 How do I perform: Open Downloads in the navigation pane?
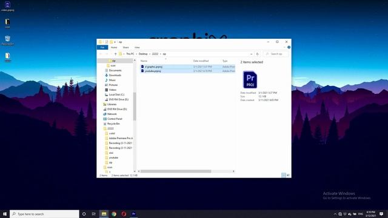click(x=115, y=75)
